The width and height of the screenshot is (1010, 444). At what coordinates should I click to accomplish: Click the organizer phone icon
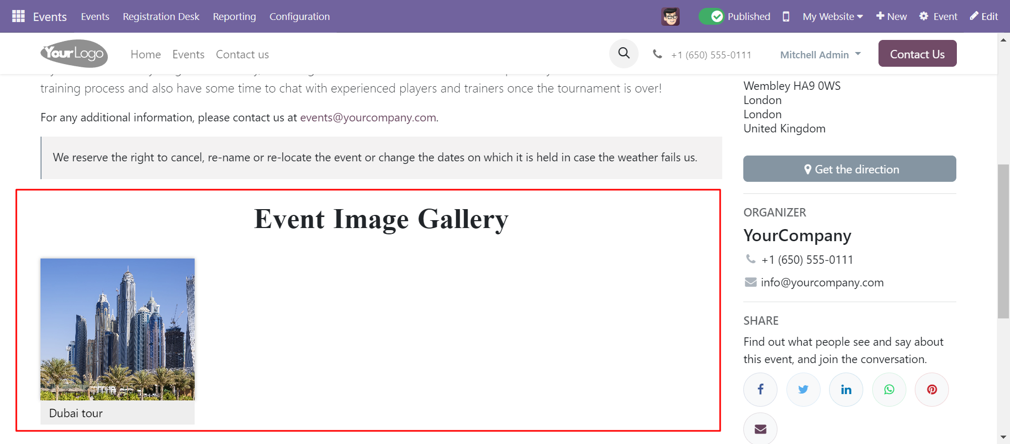751,259
